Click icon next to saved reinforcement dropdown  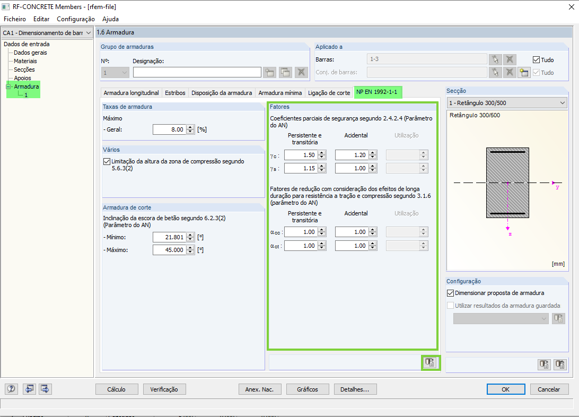point(558,318)
